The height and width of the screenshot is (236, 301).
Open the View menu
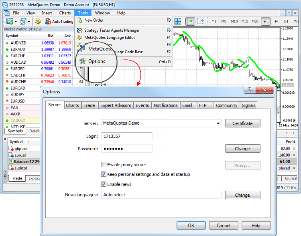(x=31, y=13)
